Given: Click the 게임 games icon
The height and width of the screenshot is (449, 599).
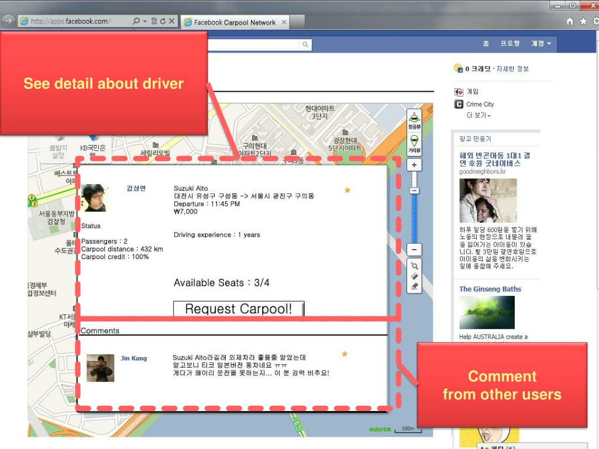Looking at the screenshot, I should point(459,92).
